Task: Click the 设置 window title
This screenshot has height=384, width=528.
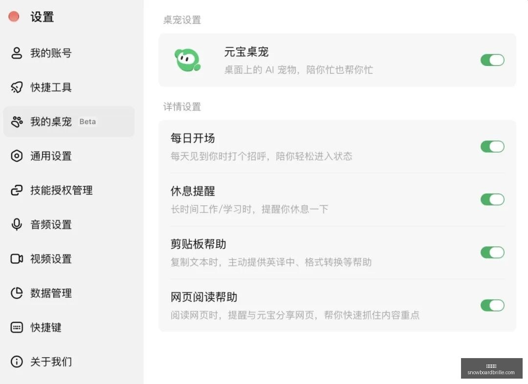Action: click(42, 17)
